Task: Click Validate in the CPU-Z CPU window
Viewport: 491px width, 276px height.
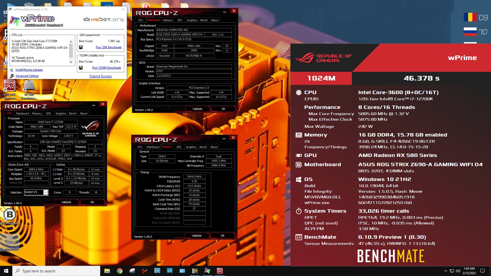Action: click(66, 202)
